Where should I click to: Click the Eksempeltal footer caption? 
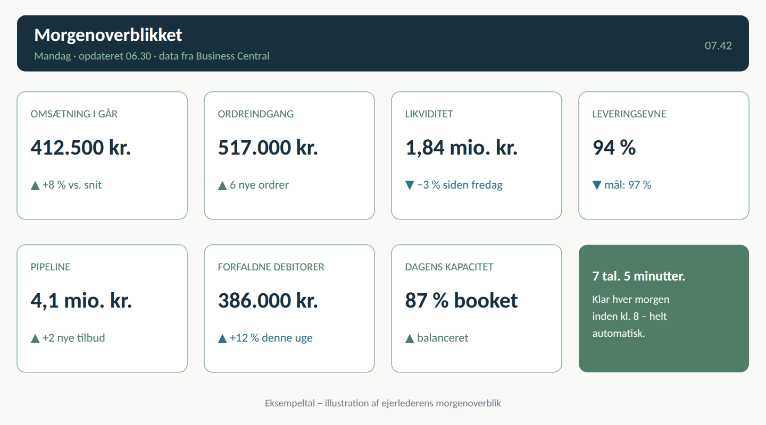tap(383, 403)
